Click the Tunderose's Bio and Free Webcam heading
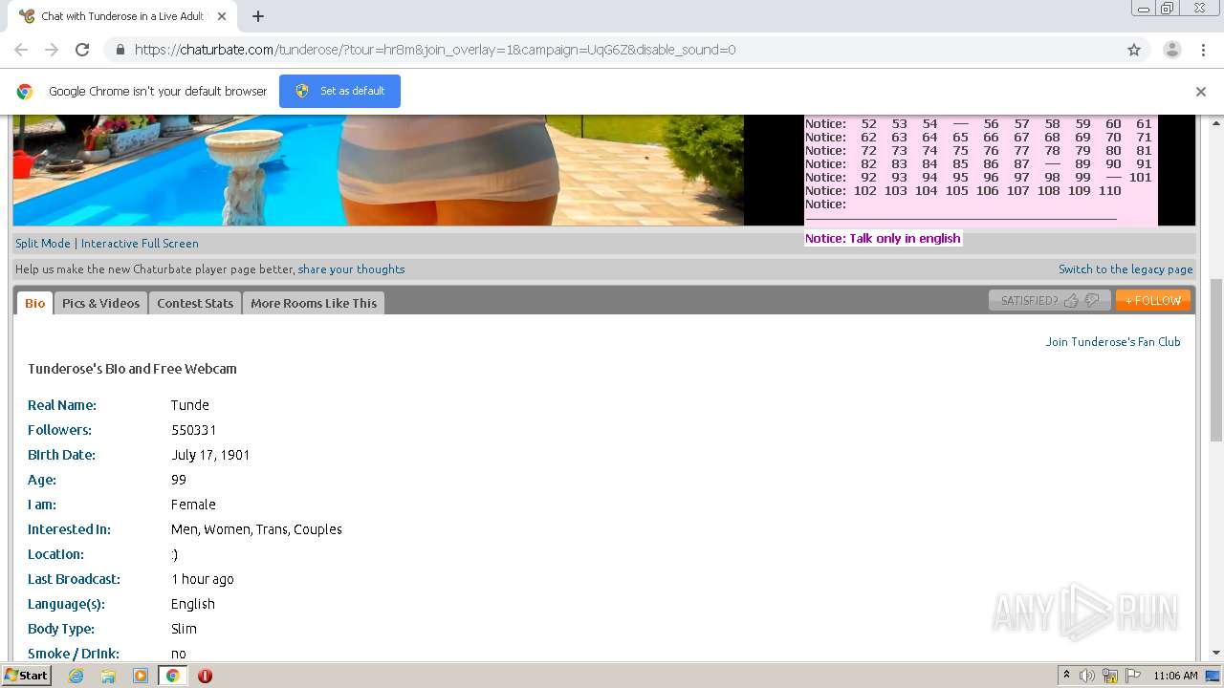 coord(132,369)
